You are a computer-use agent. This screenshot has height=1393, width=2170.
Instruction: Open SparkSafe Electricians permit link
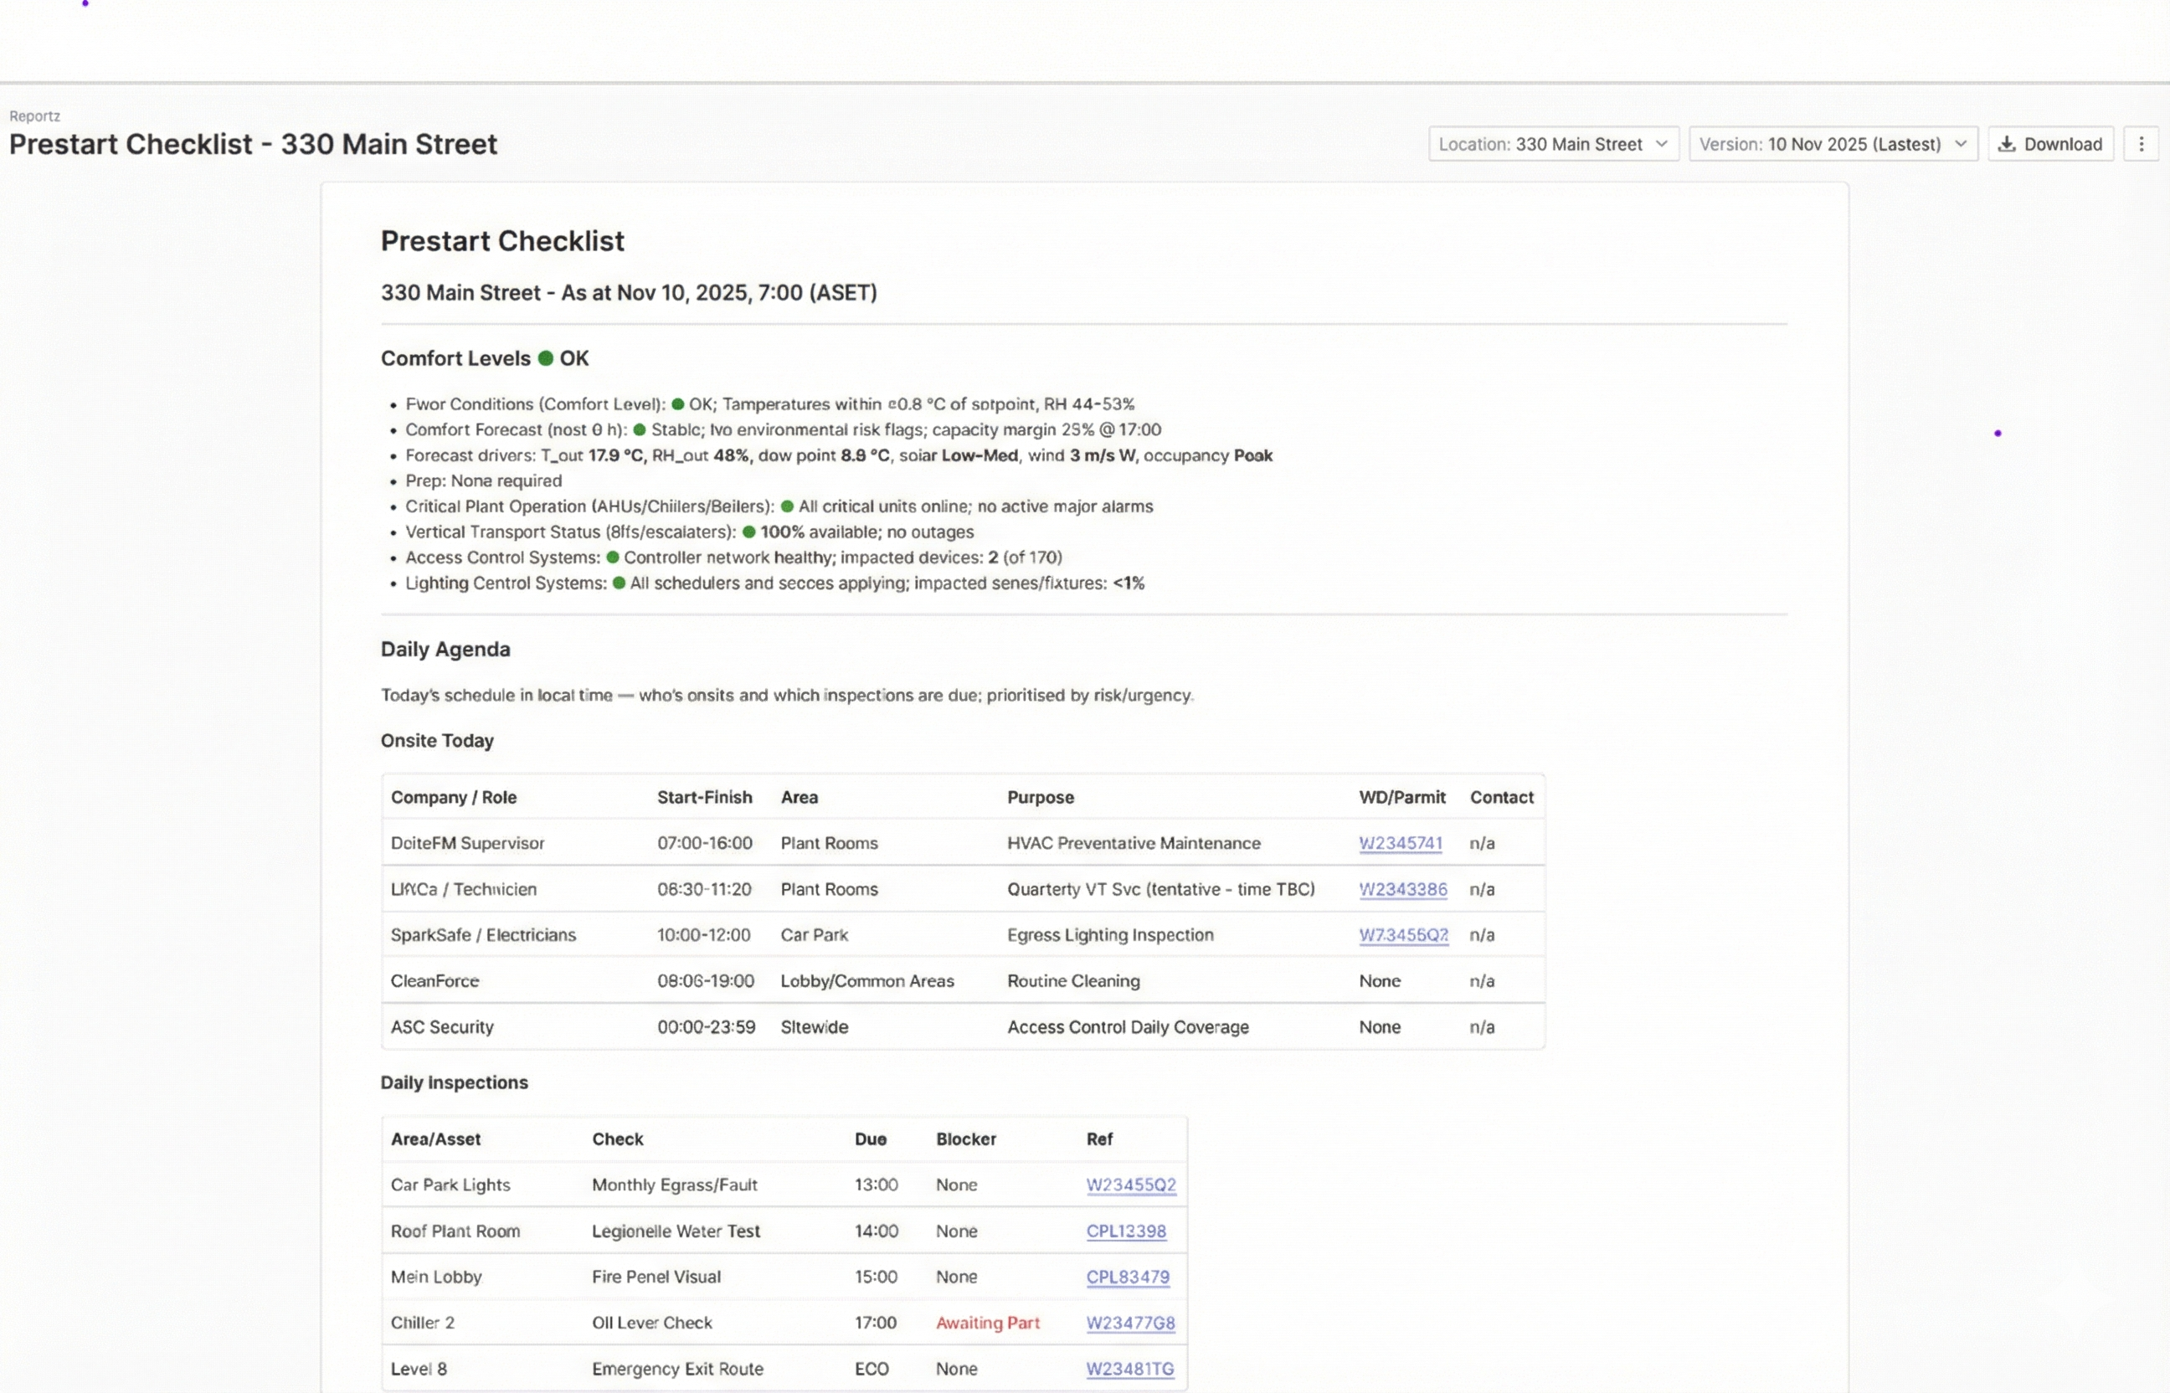1403,934
